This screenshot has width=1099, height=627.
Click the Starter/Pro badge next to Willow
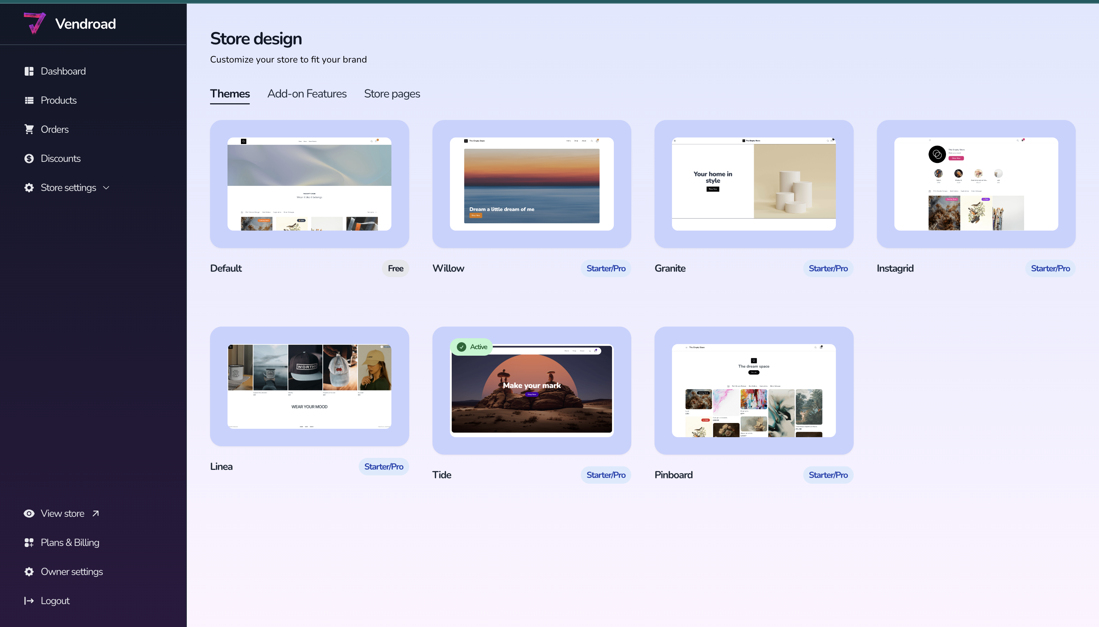point(605,268)
